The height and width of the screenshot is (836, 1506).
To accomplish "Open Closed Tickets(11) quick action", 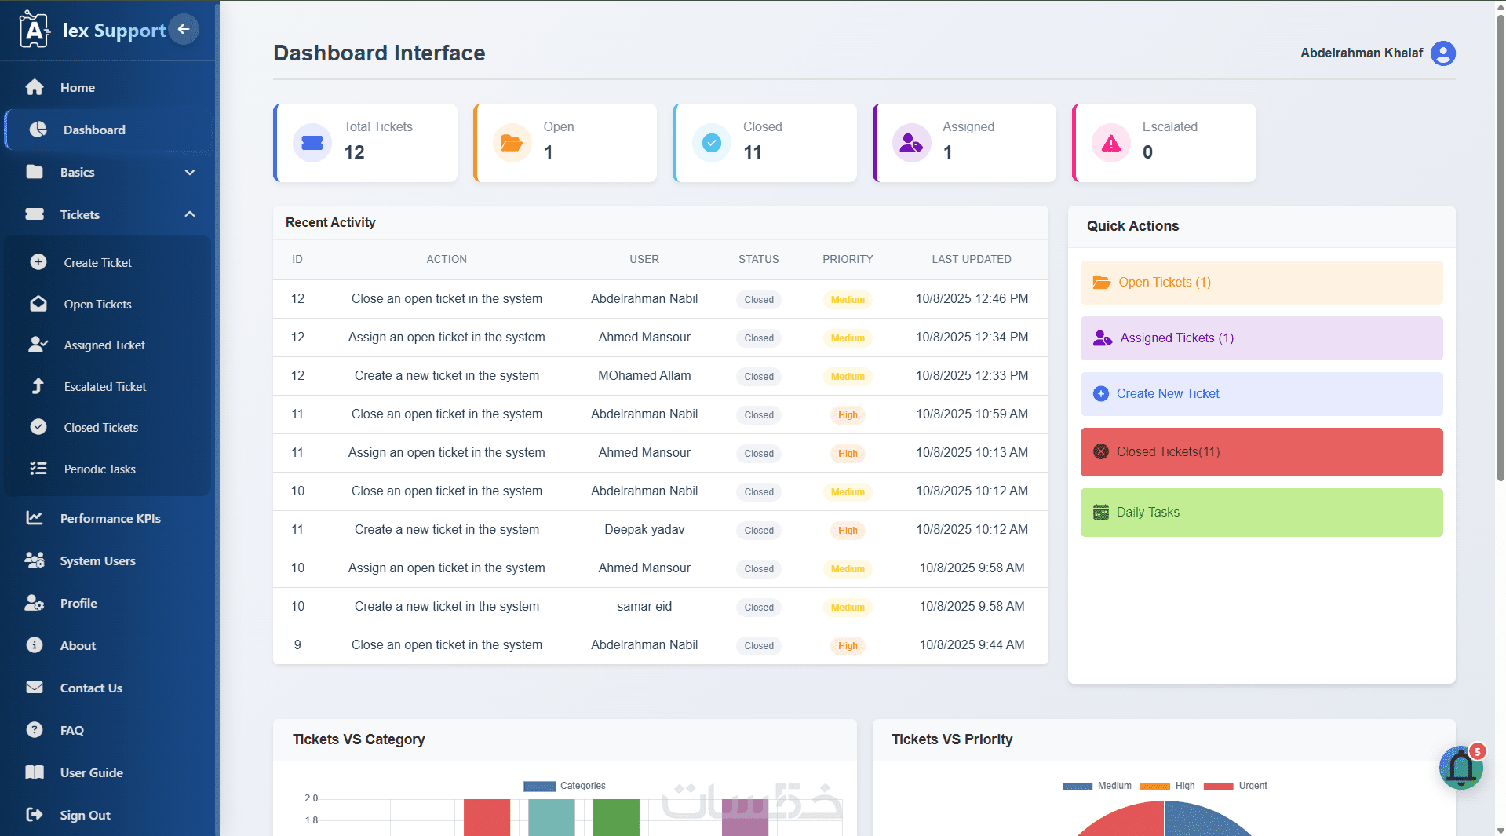I will coord(1261,452).
